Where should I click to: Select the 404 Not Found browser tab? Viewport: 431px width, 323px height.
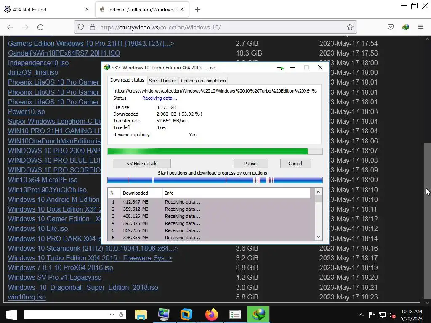point(47,9)
